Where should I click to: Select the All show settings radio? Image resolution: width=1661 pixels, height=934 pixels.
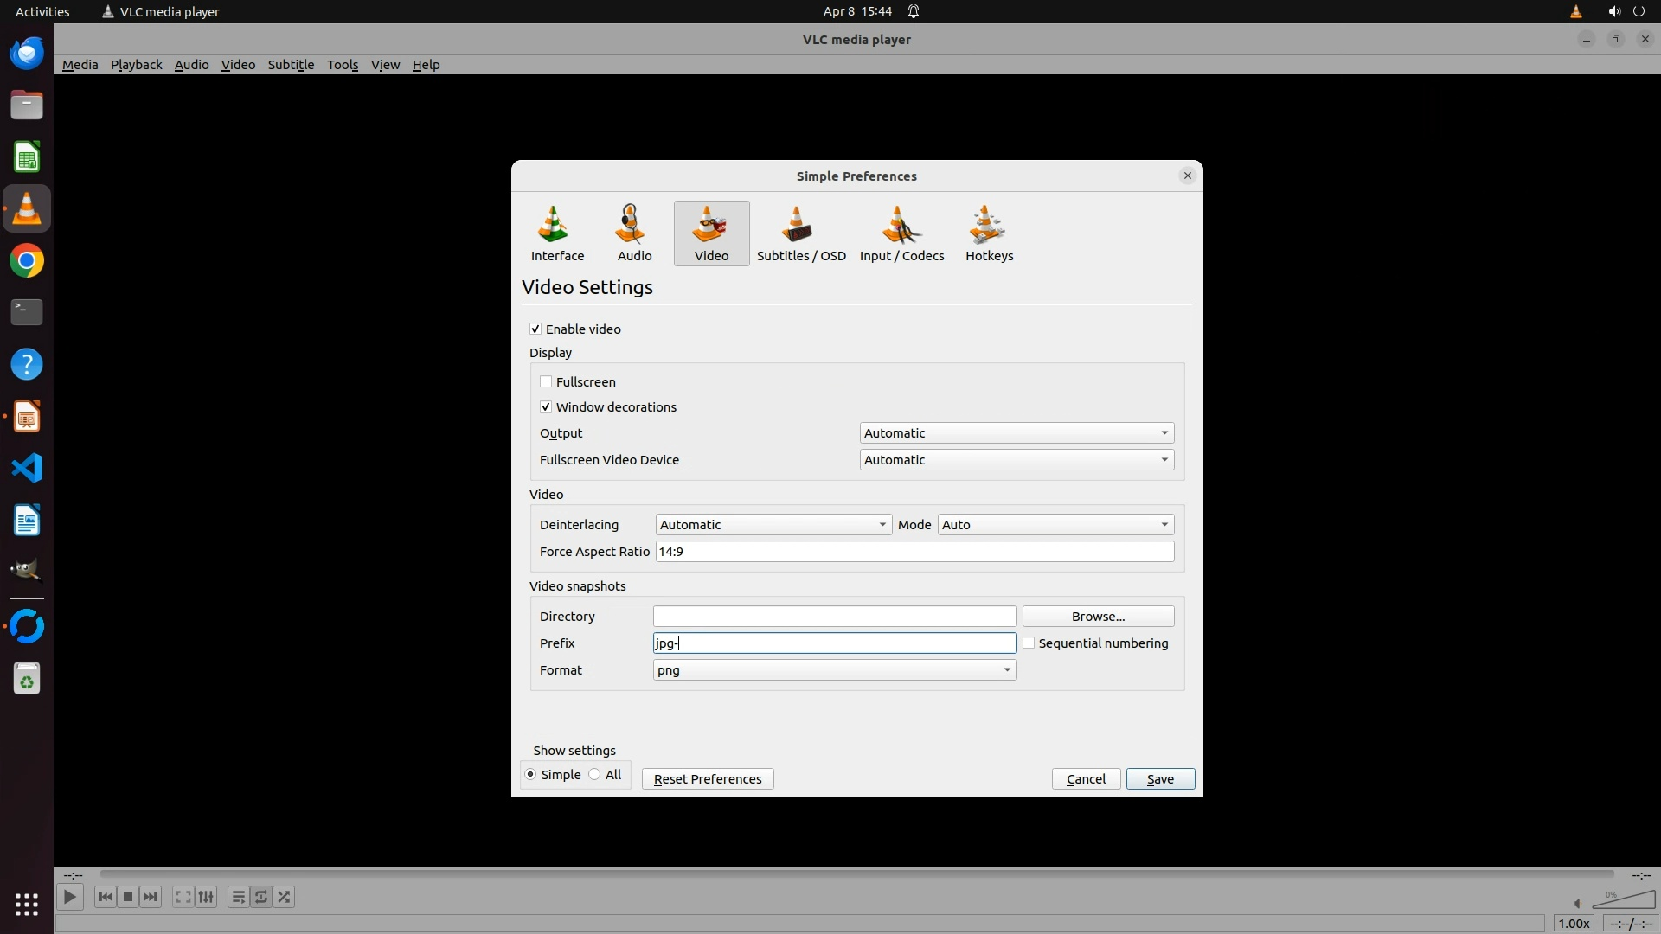pos(595,775)
